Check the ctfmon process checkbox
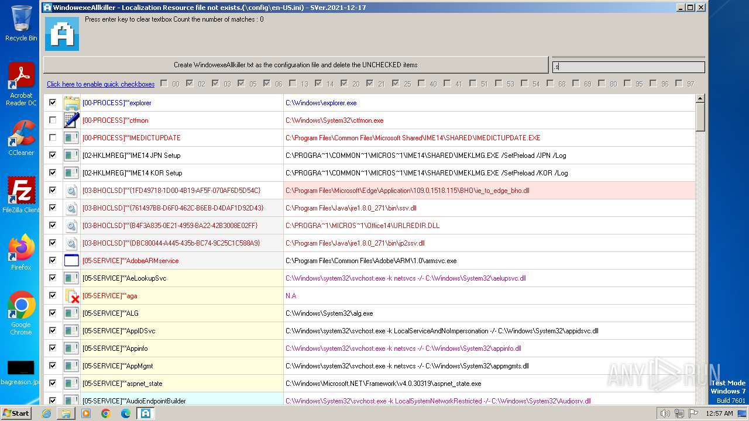The height and width of the screenshot is (421, 749). tap(53, 120)
